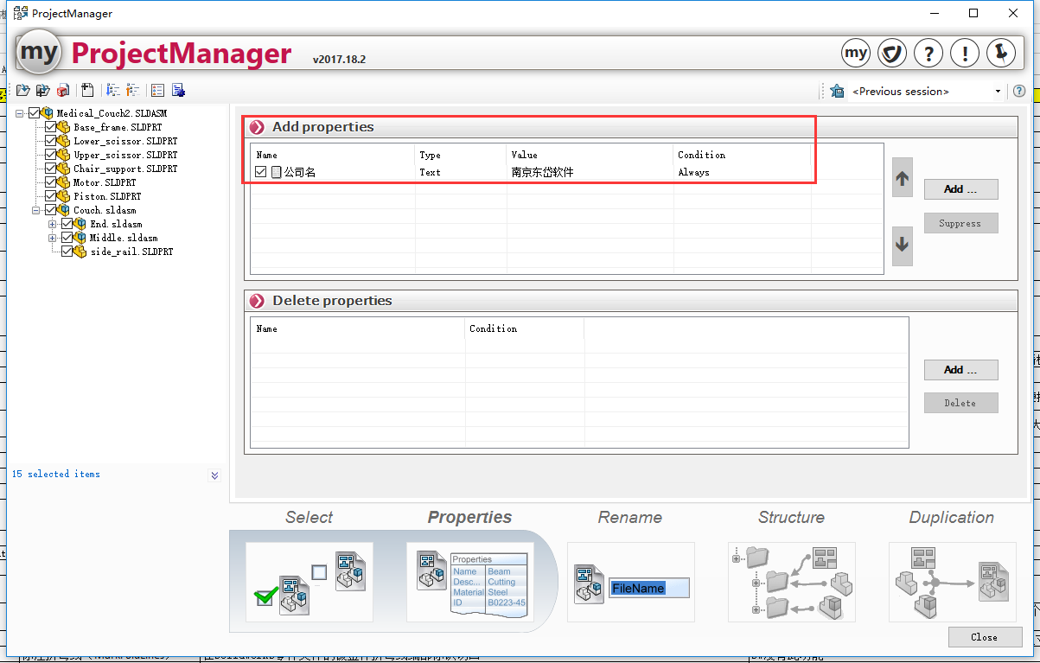Click the exclamation mark header button
This screenshot has height=663, width=1040.
pos(965,54)
